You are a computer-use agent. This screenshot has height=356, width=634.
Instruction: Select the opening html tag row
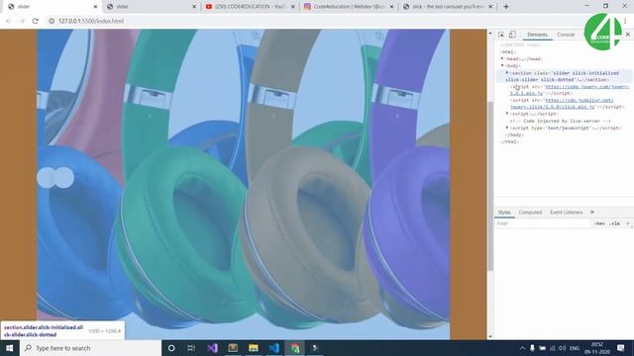(508, 52)
